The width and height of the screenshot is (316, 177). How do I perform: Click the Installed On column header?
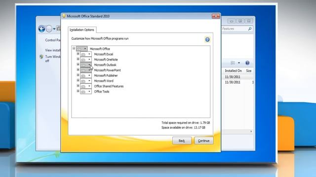pos(233,71)
